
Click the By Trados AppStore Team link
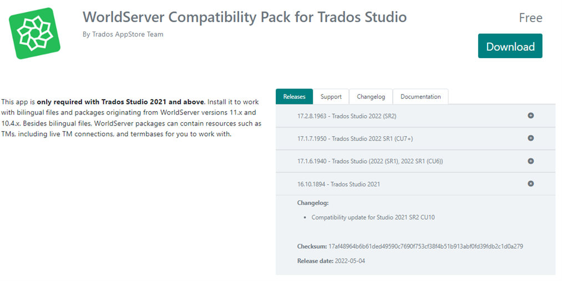click(123, 34)
